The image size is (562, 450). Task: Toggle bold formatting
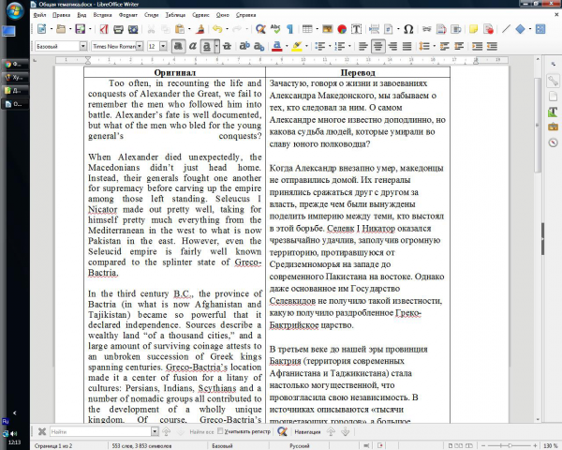[178, 46]
